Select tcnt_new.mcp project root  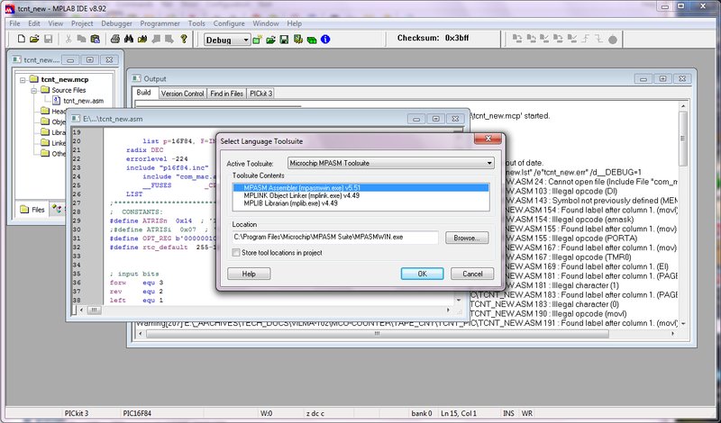[64, 79]
